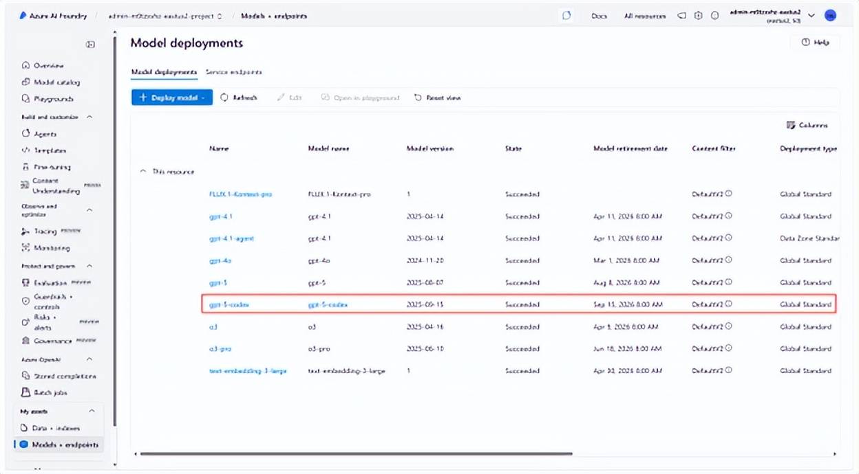The width and height of the screenshot is (859, 474).
Task: Click the State column header
Action: pos(513,148)
